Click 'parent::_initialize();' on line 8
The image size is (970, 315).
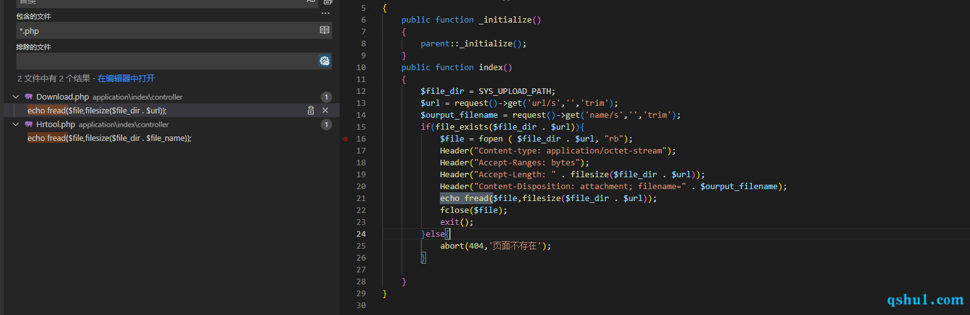(x=474, y=44)
